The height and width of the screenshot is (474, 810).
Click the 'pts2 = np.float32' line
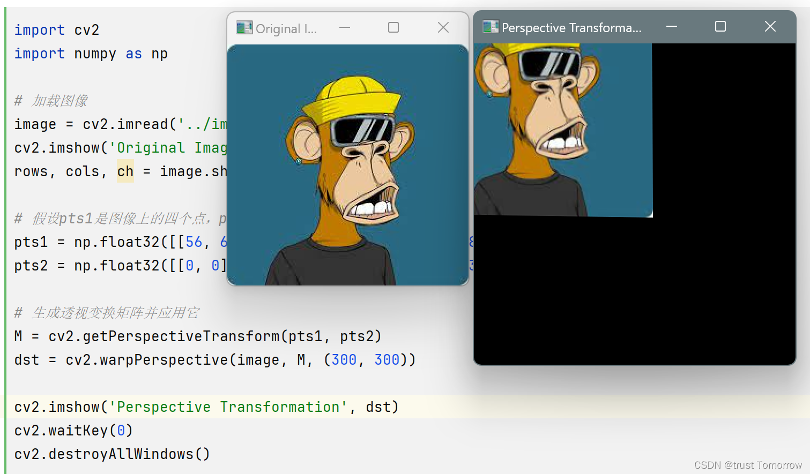pos(121,266)
